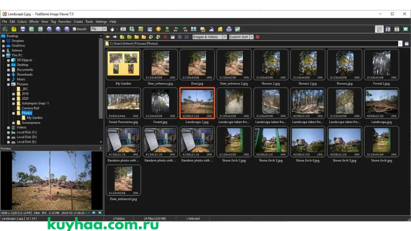Open the folder path history dropdown arrow
Screen dimensions: 411x231
pos(400,44)
